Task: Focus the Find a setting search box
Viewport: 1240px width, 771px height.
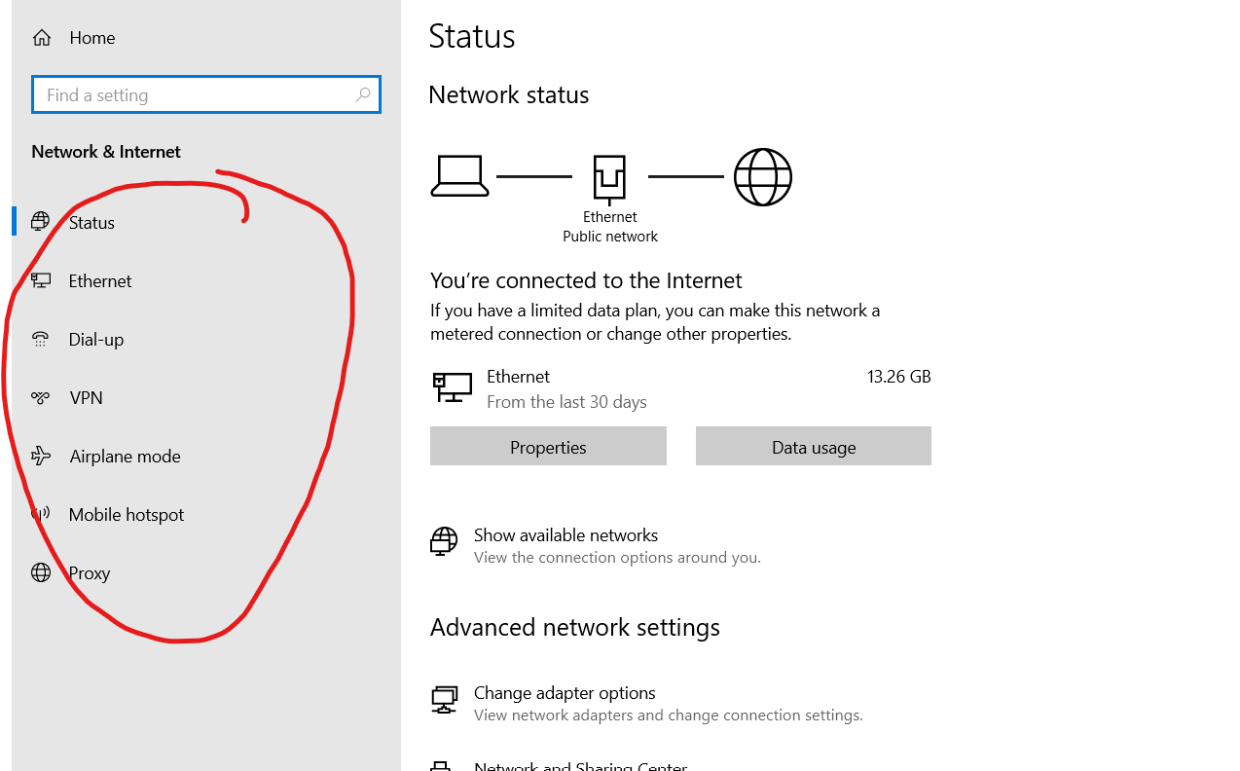Action: point(195,94)
